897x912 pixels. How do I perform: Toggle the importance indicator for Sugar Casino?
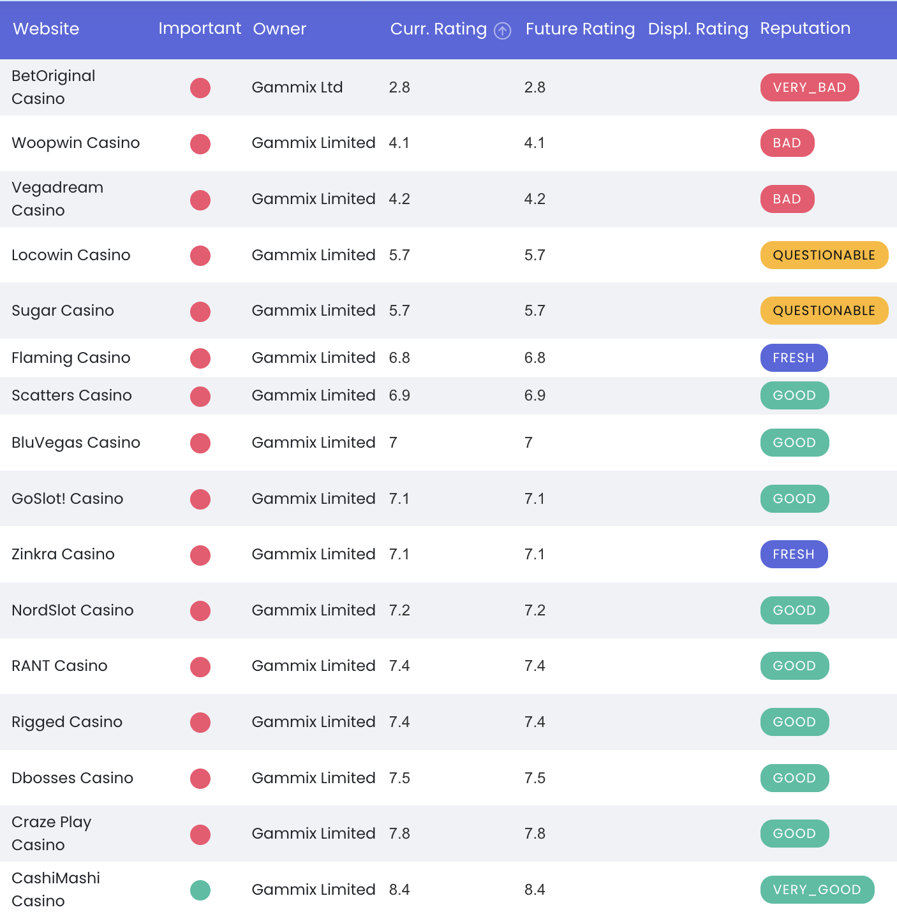pos(200,311)
